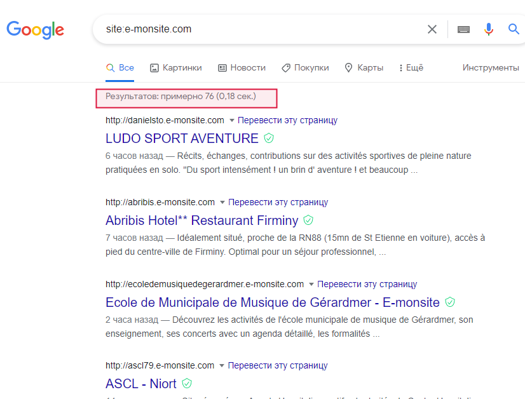This screenshot has width=525, height=399.
Task: Click the '6 часов назад' snippet text
Action: click(134, 156)
